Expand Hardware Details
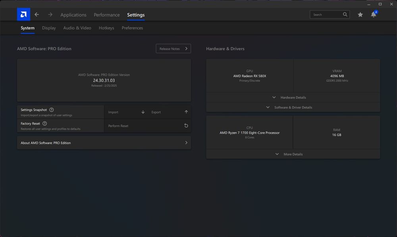This screenshot has width=397, height=237. pyautogui.click(x=293, y=97)
